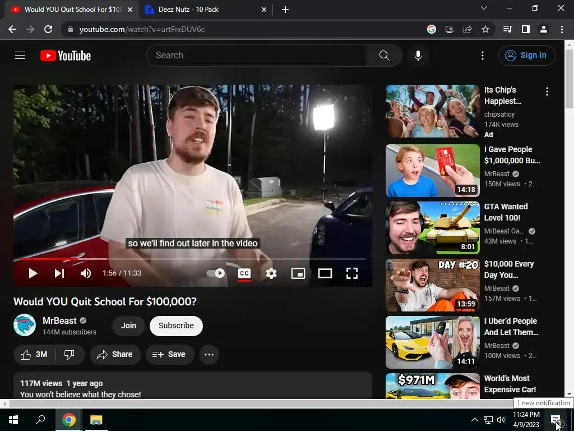Share this video
574x431 pixels.
coord(115,355)
